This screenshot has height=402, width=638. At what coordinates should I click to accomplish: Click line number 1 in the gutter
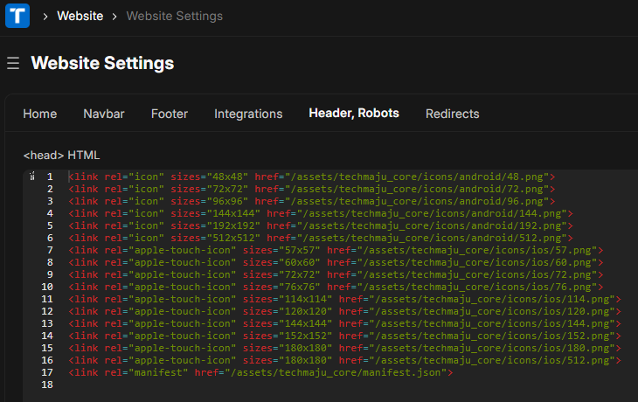(x=50, y=177)
